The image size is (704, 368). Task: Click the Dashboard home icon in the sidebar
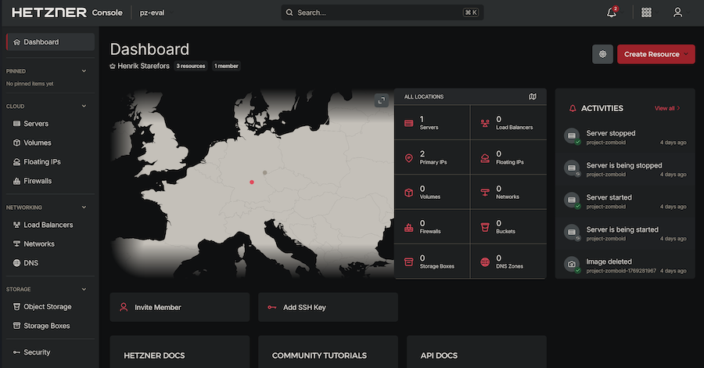pyautogui.click(x=16, y=42)
